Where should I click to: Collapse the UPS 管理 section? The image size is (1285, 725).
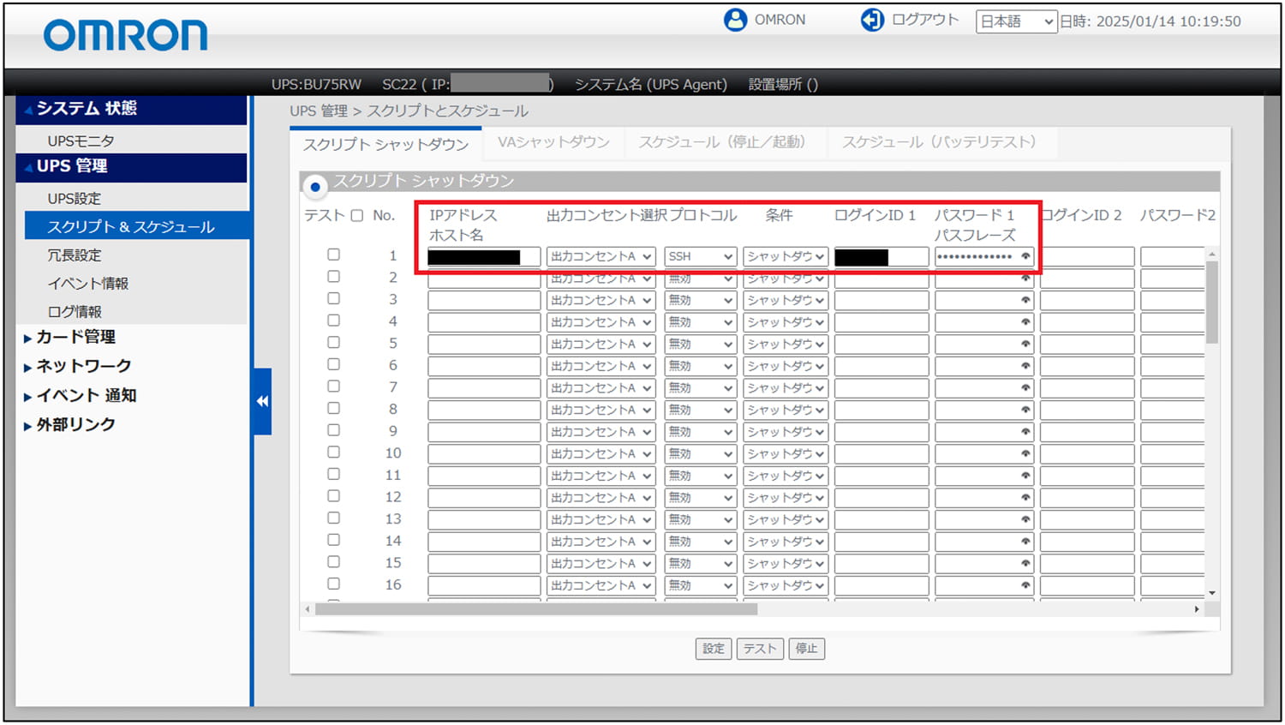pyautogui.click(x=131, y=167)
